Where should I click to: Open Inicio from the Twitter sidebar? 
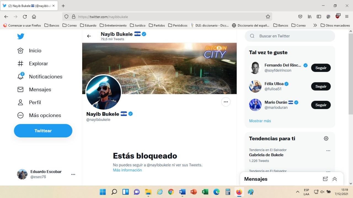(35, 51)
